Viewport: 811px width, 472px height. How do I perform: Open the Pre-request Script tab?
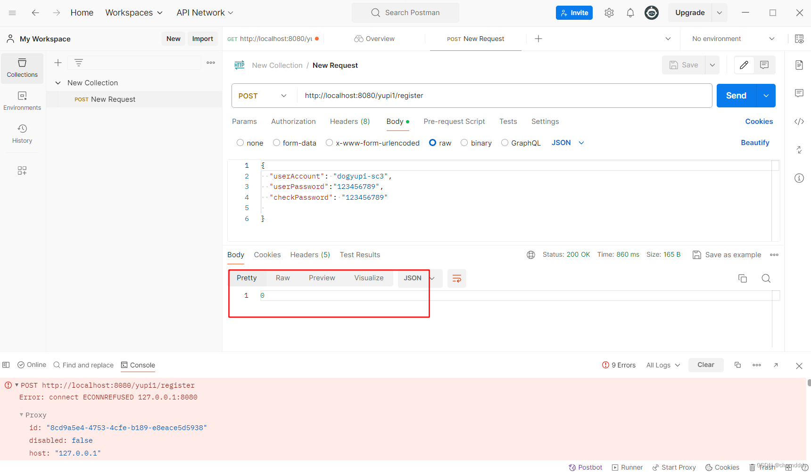(x=454, y=122)
